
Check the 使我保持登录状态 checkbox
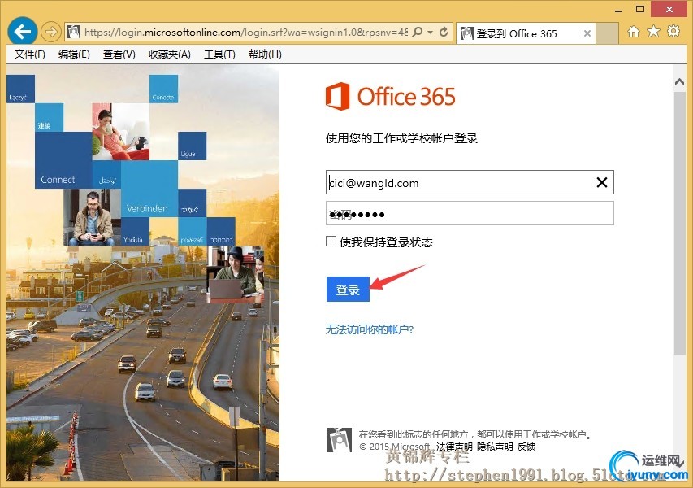click(x=331, y=241)
